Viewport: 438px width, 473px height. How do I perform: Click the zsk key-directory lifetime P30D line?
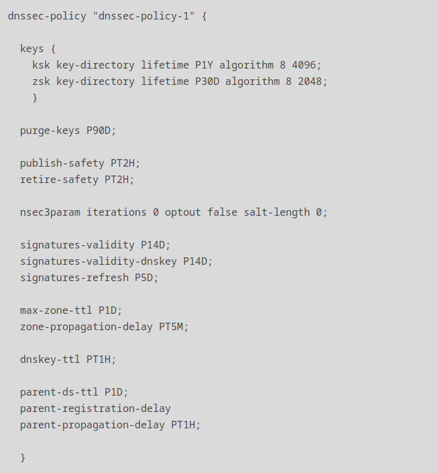pos(180,81)
